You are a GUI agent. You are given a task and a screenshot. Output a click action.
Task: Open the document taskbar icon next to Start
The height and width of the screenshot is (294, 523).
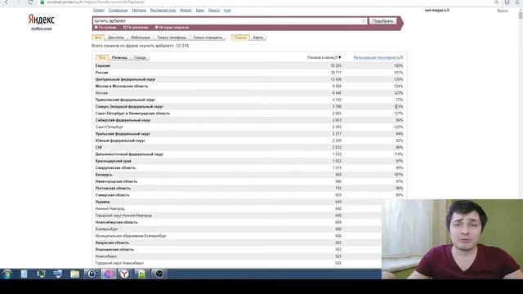(24, 274)
